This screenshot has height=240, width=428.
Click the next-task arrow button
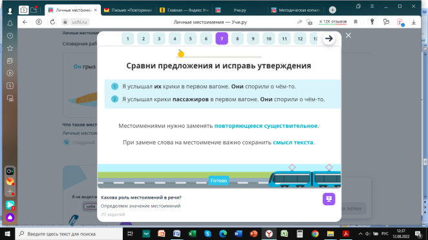[x=329, y=39]
